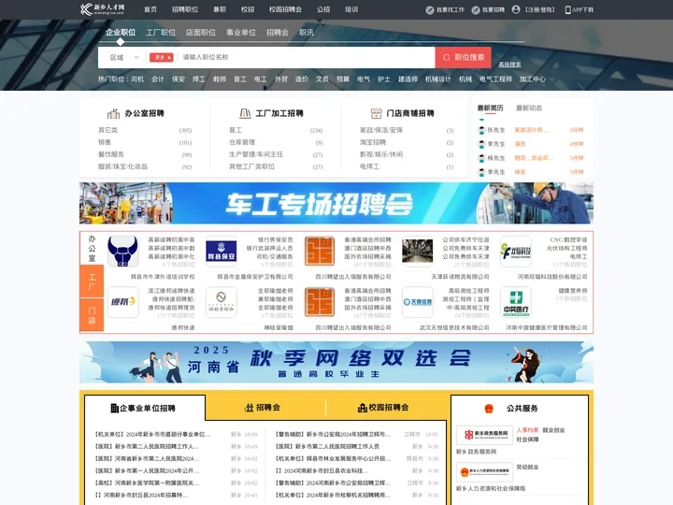Open 培训 in top navigation
Image resolution: width=673 pixels, height=505 pixels.
(x=351, y=9)
